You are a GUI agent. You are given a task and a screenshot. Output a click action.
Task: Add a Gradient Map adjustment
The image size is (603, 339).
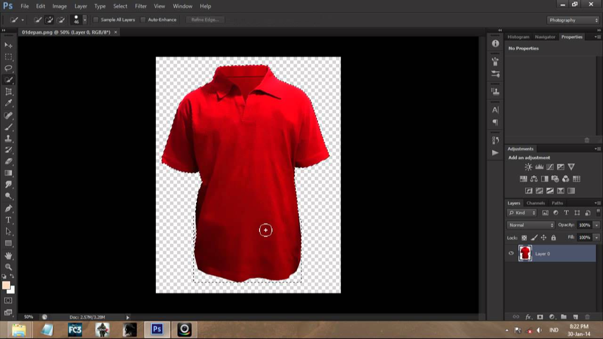(x=571, y=191)
